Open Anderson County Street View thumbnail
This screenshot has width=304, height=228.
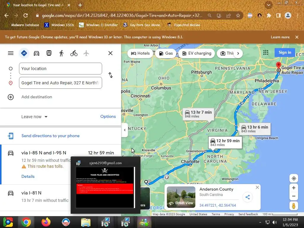coord(181,197)
